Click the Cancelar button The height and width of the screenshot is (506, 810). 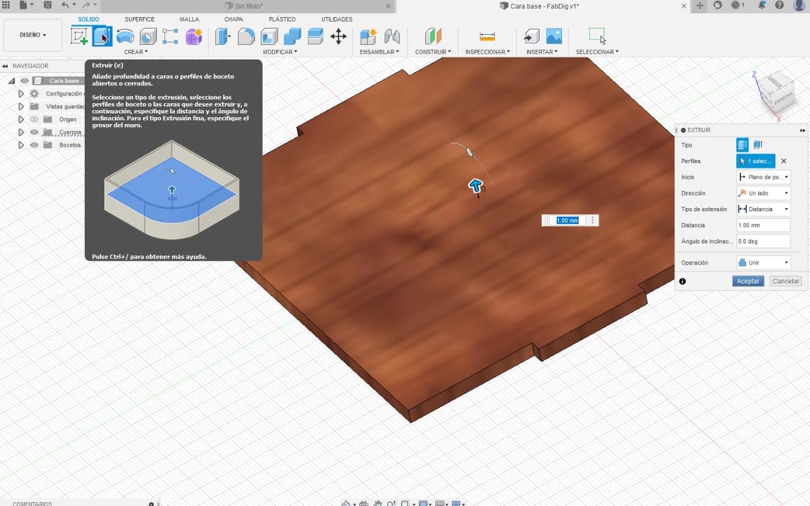(785, 281)
